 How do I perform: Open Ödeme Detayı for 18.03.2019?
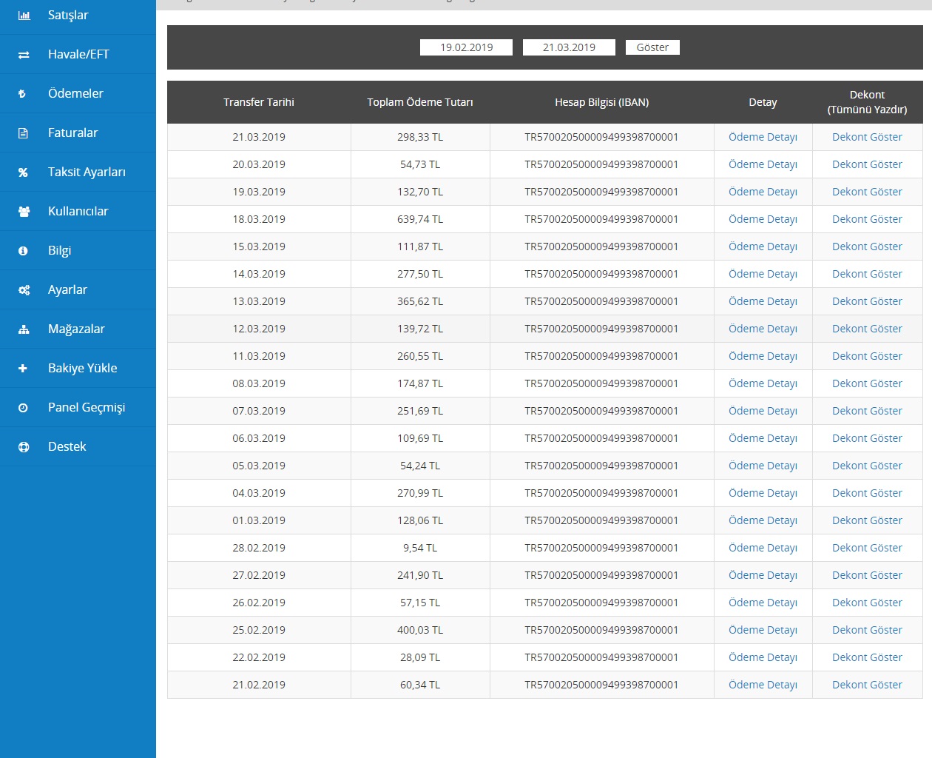[763, 219]
